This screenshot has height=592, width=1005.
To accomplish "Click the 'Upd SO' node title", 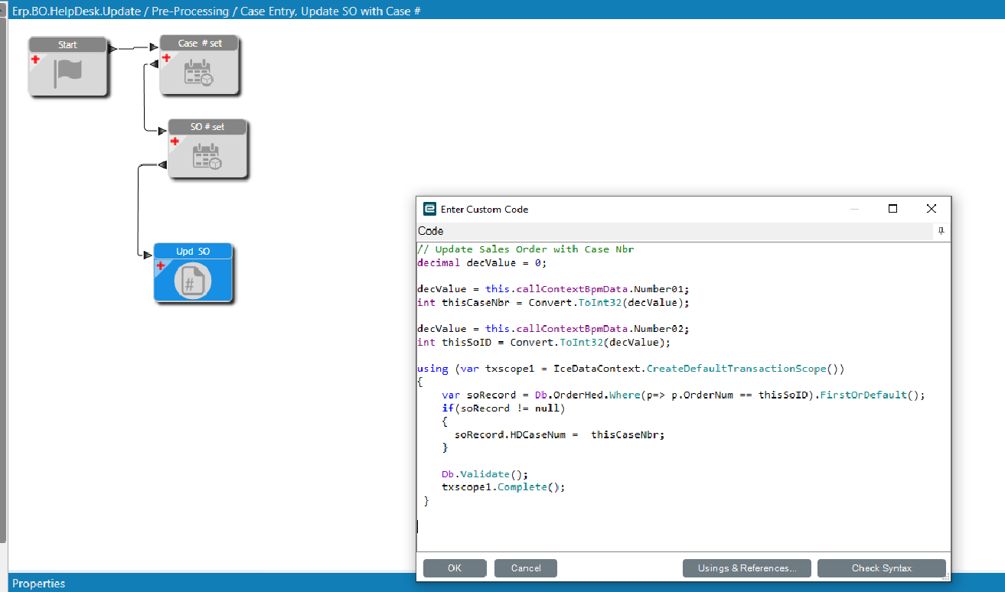I will tap(193, 251).
